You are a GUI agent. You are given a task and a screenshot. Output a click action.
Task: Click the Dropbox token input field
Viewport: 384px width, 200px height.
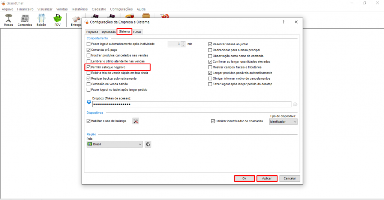click(x=192, y=104)
